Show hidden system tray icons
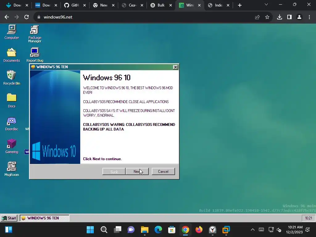 [x=252, y=230]
